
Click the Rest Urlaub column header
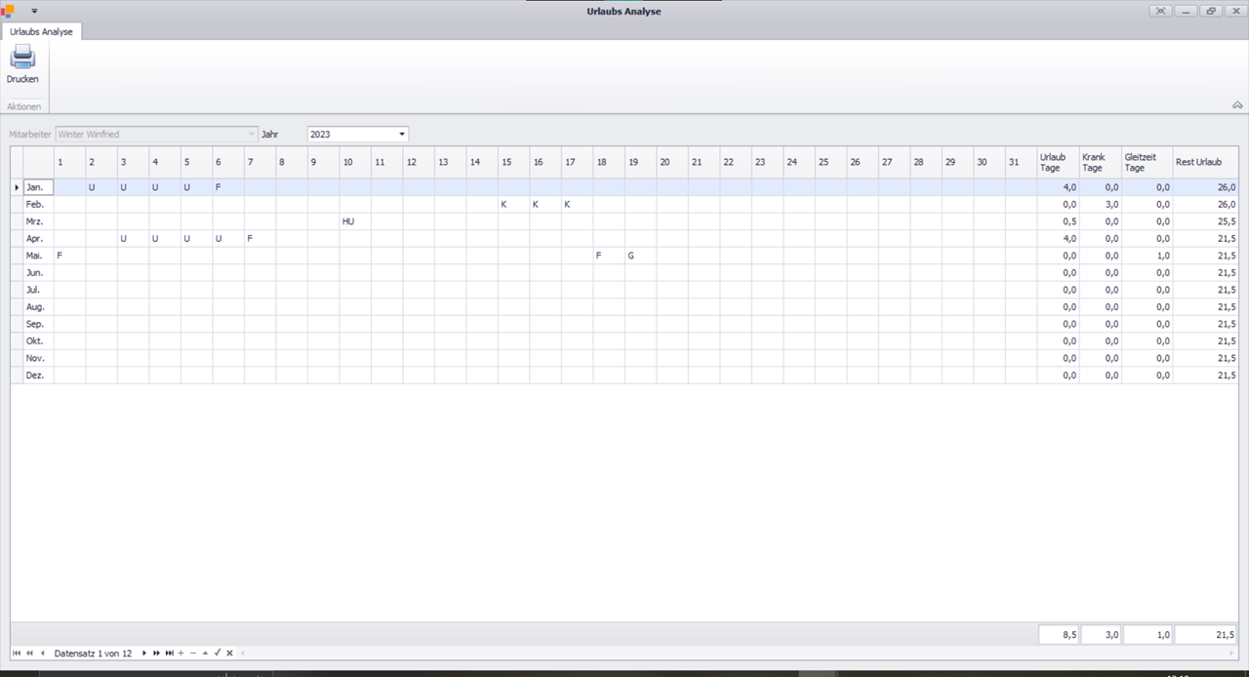point(1205,162)
